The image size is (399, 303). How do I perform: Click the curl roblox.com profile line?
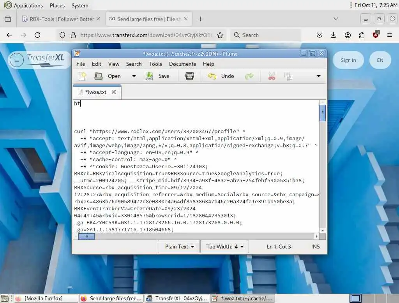pyautogui.click(x=159, y=131)
